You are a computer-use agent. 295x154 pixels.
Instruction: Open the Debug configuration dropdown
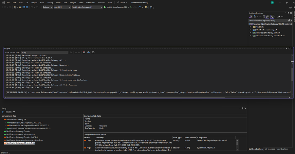(47, 7)
